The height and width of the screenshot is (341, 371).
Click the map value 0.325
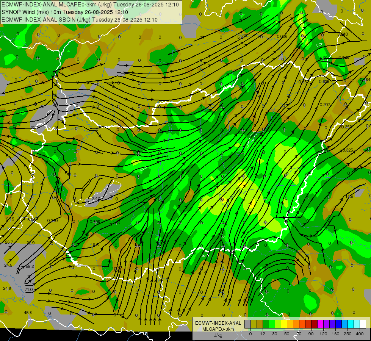pos(348,150)
